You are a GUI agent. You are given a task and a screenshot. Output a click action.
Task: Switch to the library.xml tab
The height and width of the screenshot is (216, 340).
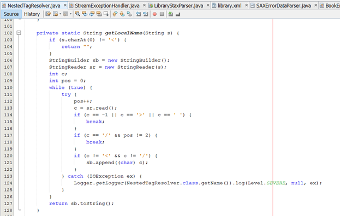pos(229,5)
